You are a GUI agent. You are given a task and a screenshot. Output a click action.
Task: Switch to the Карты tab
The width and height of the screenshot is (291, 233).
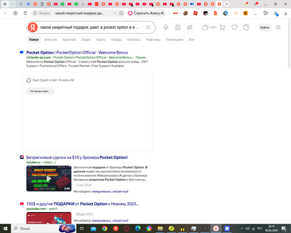[101, 40]
